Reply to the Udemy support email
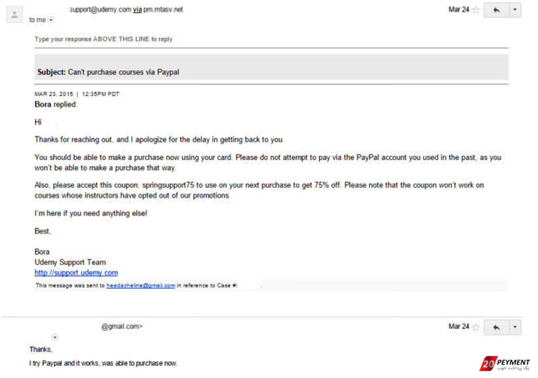Screen dimensions: 538x378 496,10
